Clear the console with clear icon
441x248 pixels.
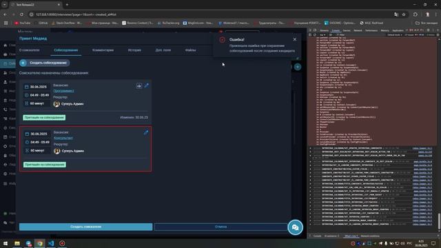[315, 35]
